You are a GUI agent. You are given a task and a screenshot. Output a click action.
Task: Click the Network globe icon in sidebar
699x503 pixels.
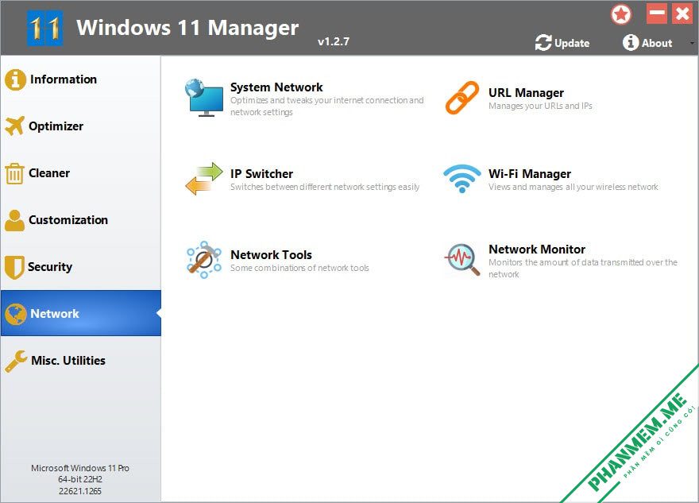(16, 314)
